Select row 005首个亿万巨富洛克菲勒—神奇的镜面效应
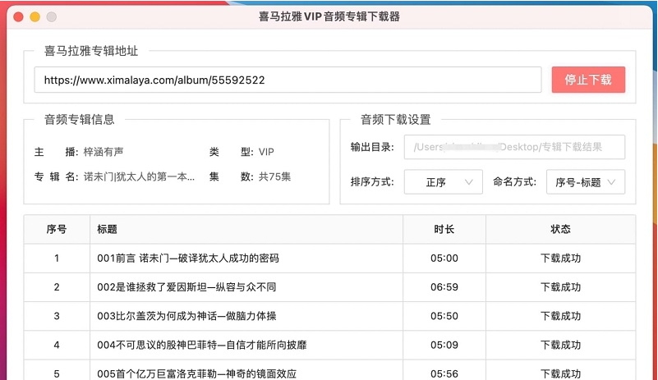The height and width of the screenshot is (380, 658). pos(330,371)
